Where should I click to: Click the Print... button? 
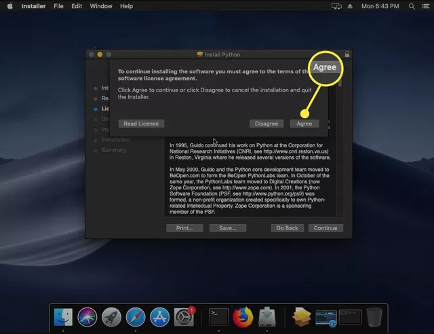[x=184, y=228]
